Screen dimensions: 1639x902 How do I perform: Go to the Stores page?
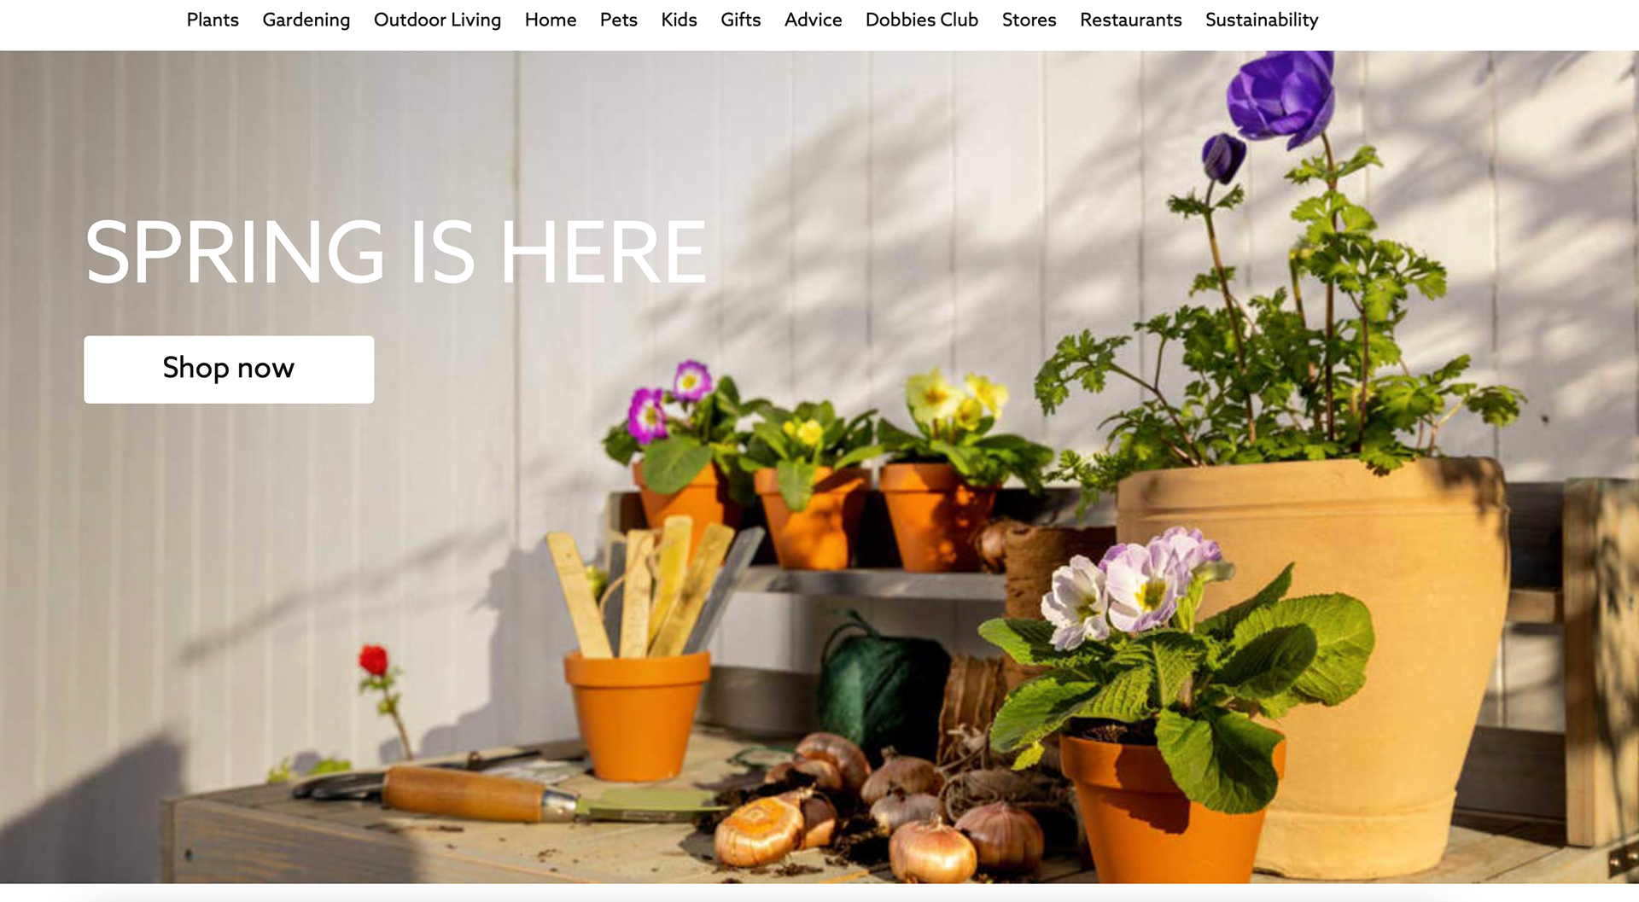(1029, 20)
